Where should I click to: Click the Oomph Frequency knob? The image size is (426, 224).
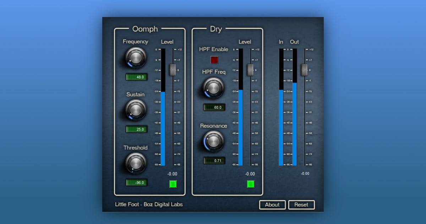click(x=136, y=57)
